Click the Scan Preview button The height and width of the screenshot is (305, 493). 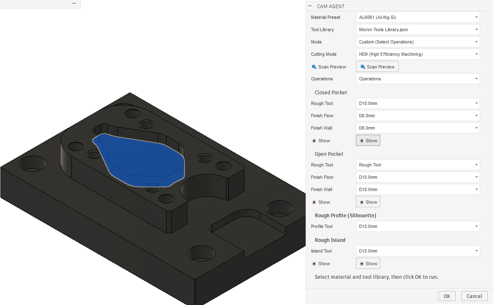(x=377, y=67)
